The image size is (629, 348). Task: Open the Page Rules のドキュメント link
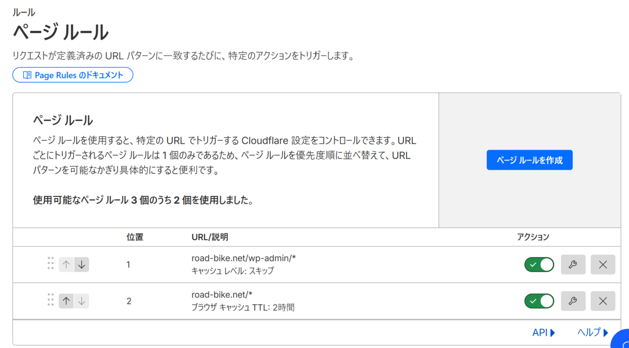(x=73, y=75)
